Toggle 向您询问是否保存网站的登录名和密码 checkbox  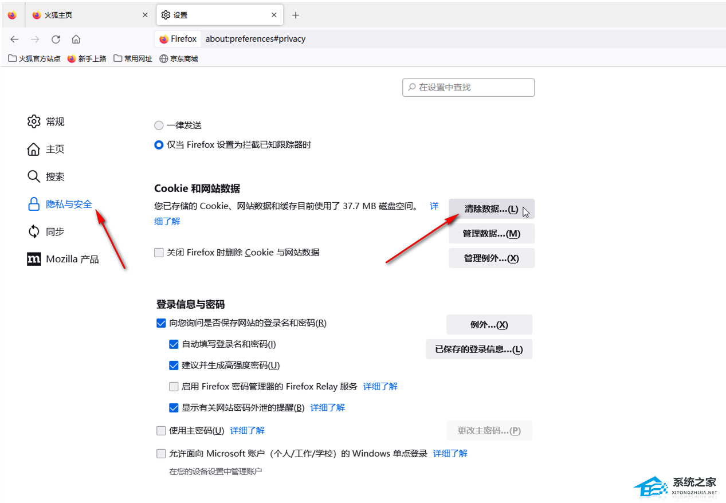click(x=161, y=323)
